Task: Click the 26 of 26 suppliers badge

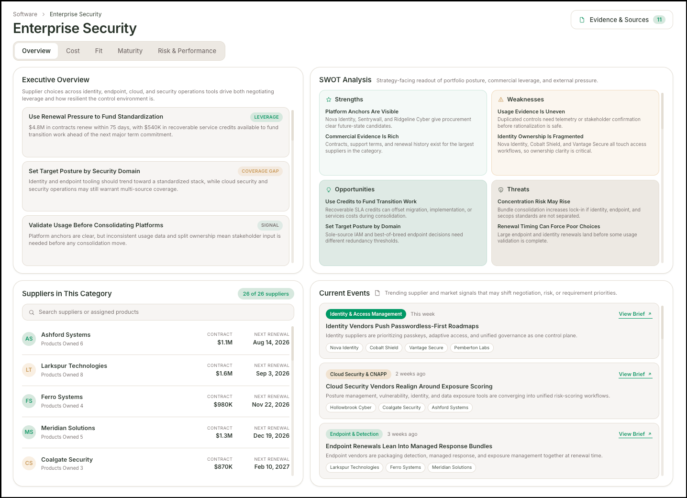Action: pos(266,294)
